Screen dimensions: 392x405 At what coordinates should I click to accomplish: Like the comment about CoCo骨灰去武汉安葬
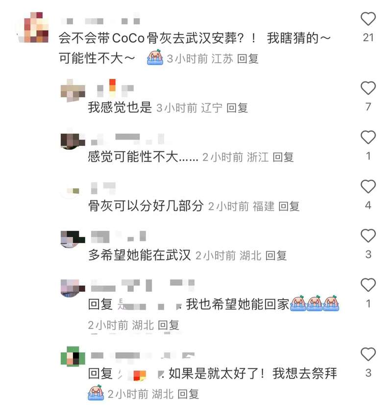pyautogui.click(x=367, y=19)
